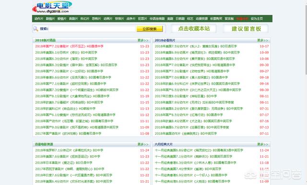The width and height of the screenshot is (307, 185).
Task: Click the yellow 立即搜索 button
Action: click(150, 29)
